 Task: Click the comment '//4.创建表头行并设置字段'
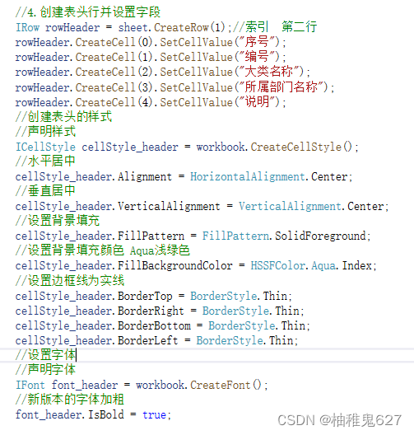point(88,12)
